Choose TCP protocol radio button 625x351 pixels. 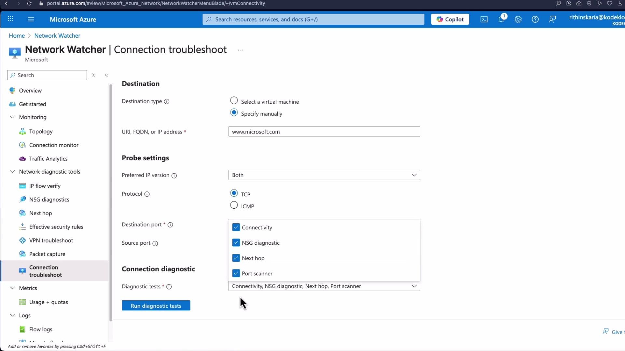(234, 193)
